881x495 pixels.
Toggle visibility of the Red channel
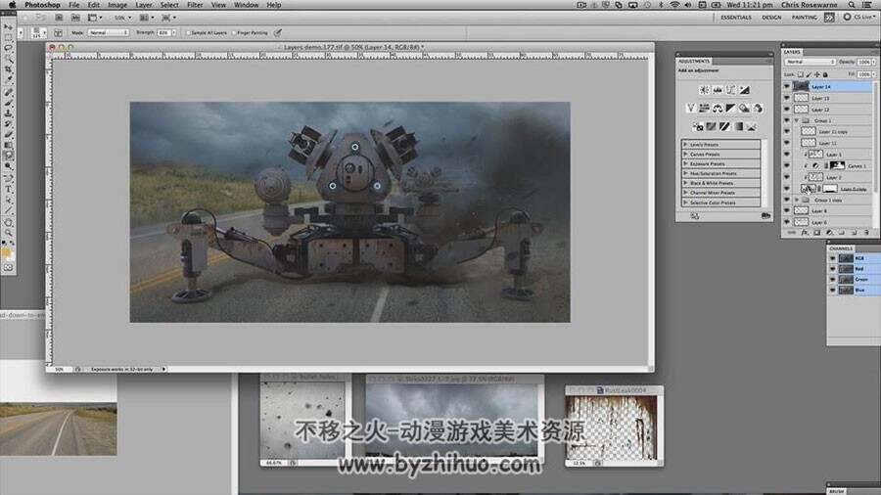833,269
